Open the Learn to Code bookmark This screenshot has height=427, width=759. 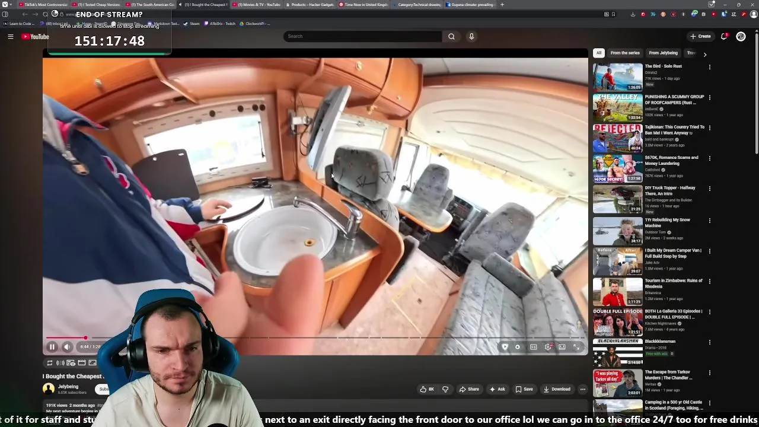click(20, 24)
